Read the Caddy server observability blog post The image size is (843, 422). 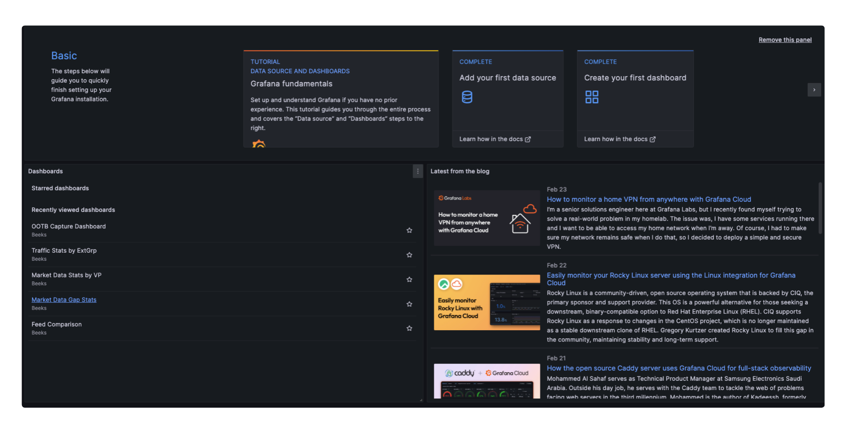point(679,368)
